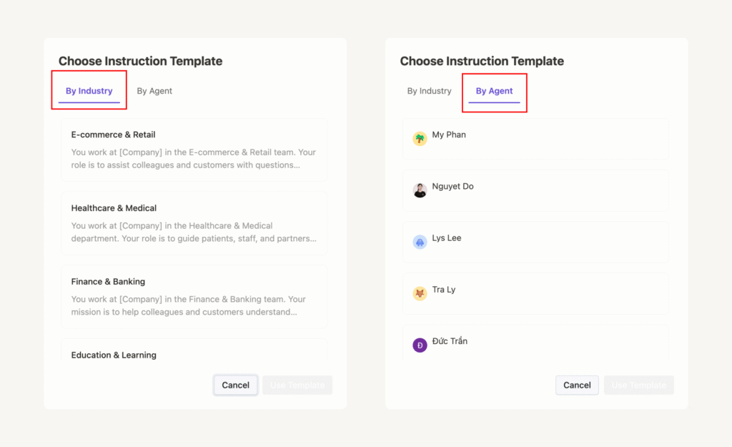Click My Phan's palm tree avatar
732x447 pixels.
420,139
